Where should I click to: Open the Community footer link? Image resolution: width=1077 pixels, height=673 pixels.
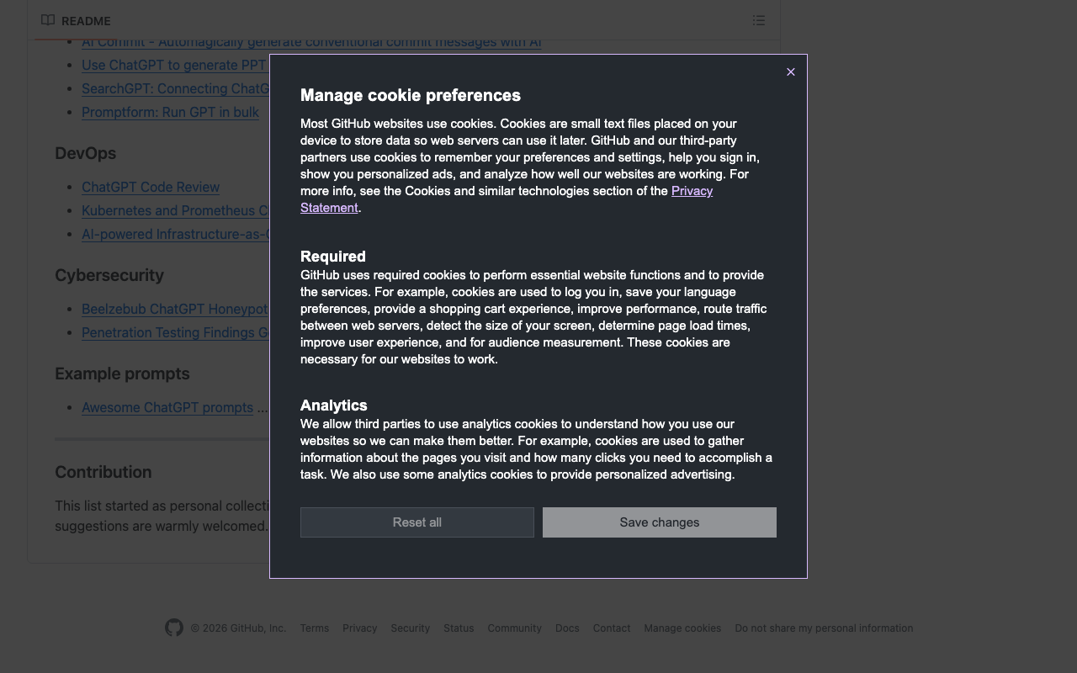515,628
